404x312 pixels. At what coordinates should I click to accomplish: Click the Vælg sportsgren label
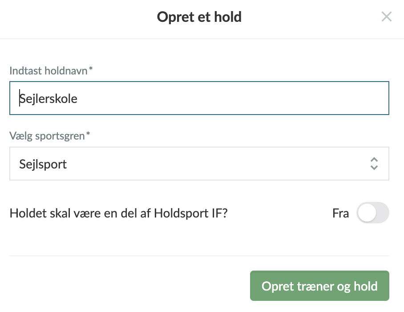click(47, 136)
